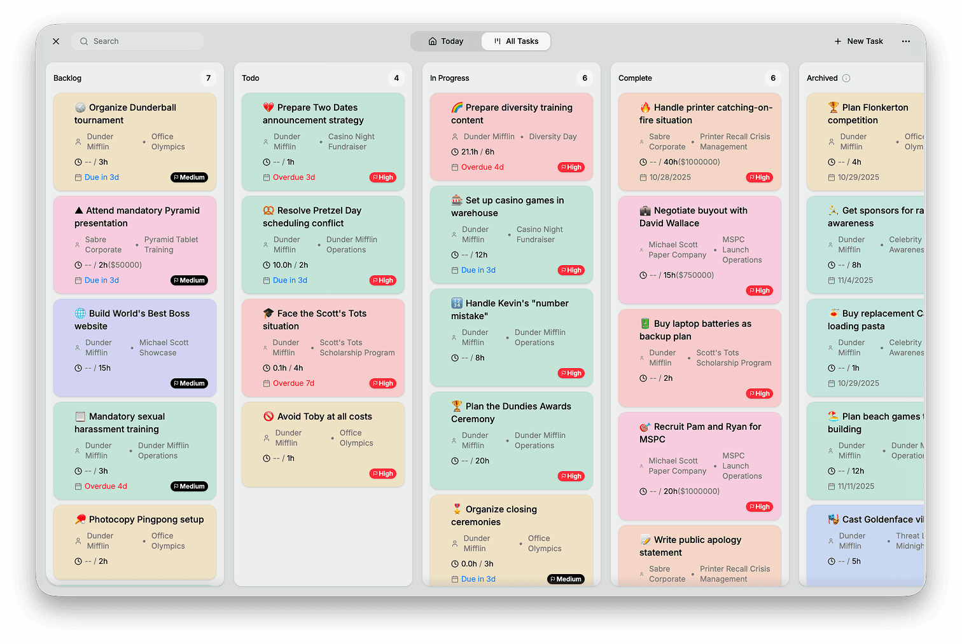Screen dimensions: 962x644
Task: Open the three-dot overflow menu
Action: click(905, 41)
